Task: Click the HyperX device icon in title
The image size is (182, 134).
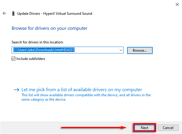Action: pyautogui.click(x=13, y=13)
